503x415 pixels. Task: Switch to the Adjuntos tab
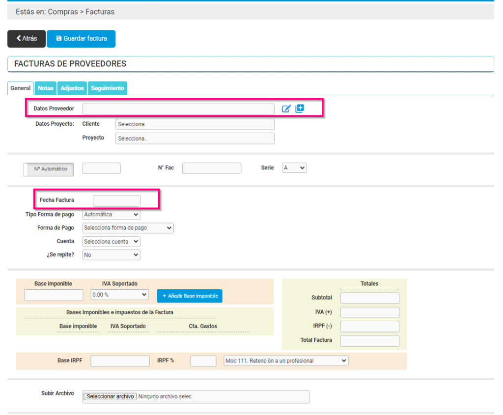coord(72,88)
